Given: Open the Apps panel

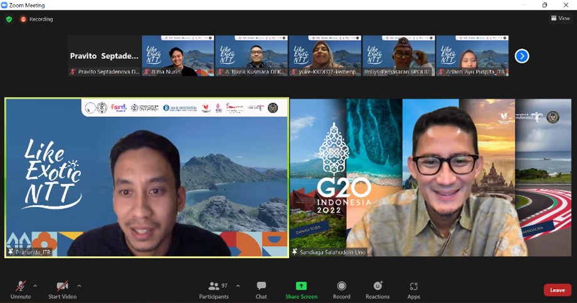Looking at the screenshot, I should (413, 289).
